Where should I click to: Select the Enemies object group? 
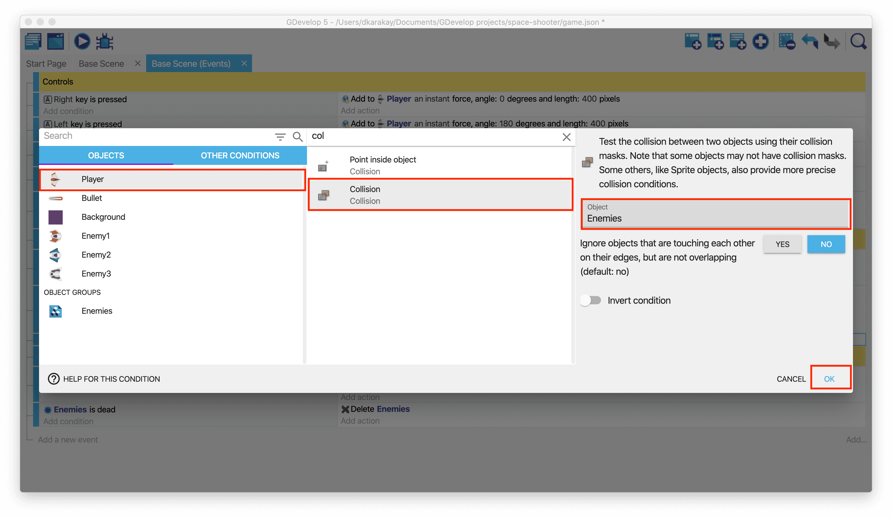[97, 311]
